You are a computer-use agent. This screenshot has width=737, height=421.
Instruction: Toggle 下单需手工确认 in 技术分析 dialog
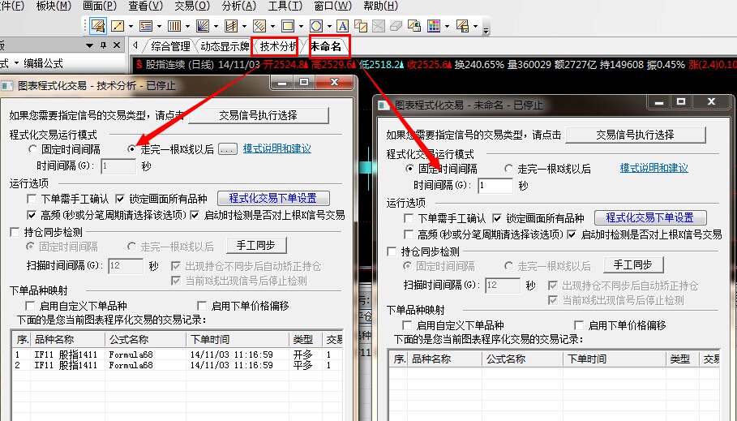[x=32, y=199]
